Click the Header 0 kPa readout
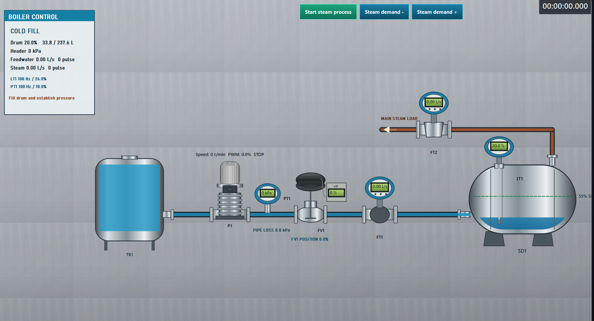Image resolution: width=594 pixels, height=321 pixels. pyautogui.click(x=26, y=51)
